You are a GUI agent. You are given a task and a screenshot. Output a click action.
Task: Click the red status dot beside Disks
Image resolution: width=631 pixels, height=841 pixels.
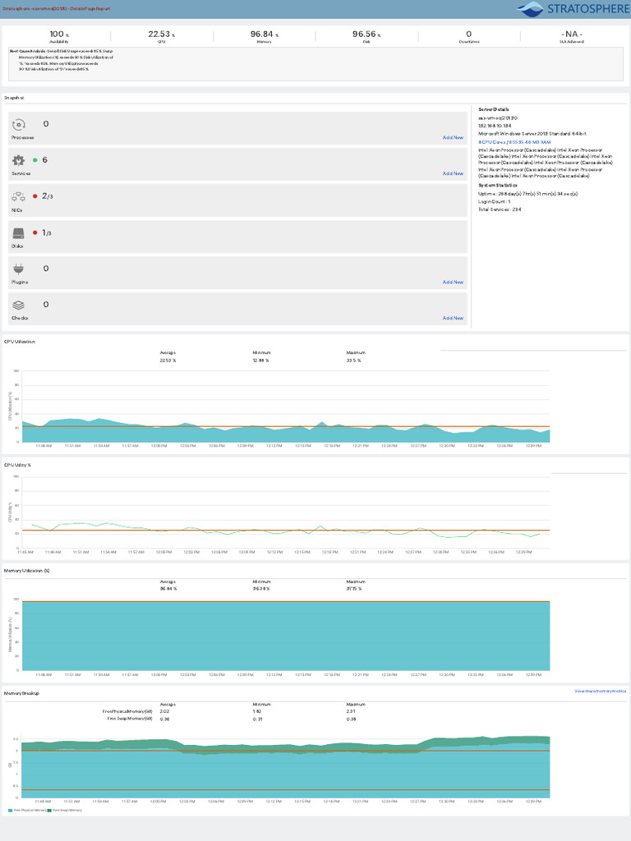coord(35,232)
